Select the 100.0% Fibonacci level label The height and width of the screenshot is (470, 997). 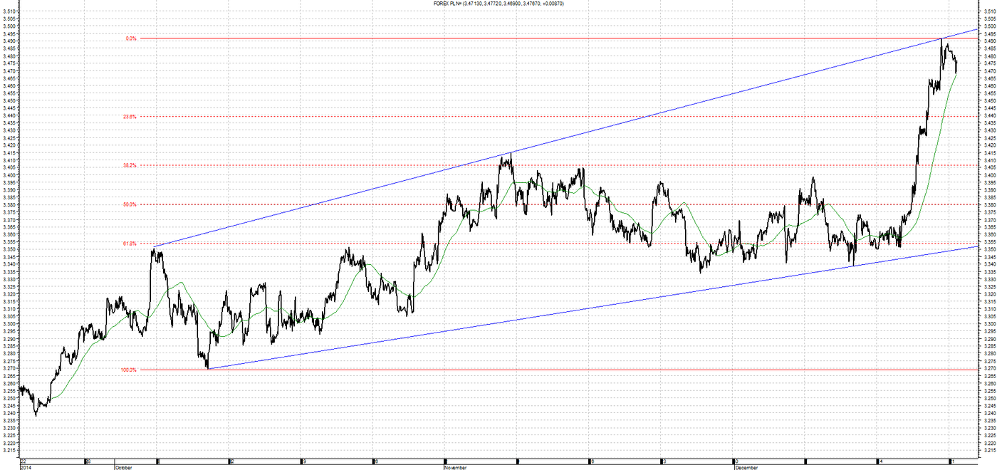128,370
